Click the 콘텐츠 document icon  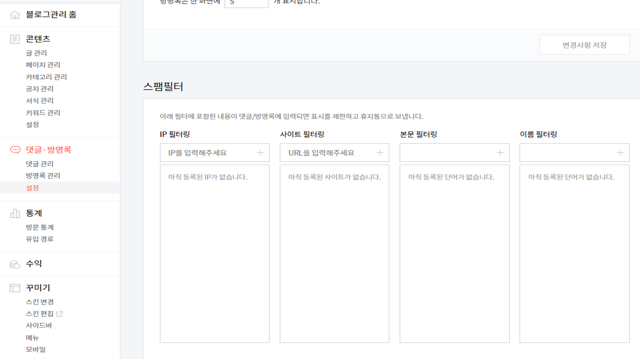[x=15, y=39]
